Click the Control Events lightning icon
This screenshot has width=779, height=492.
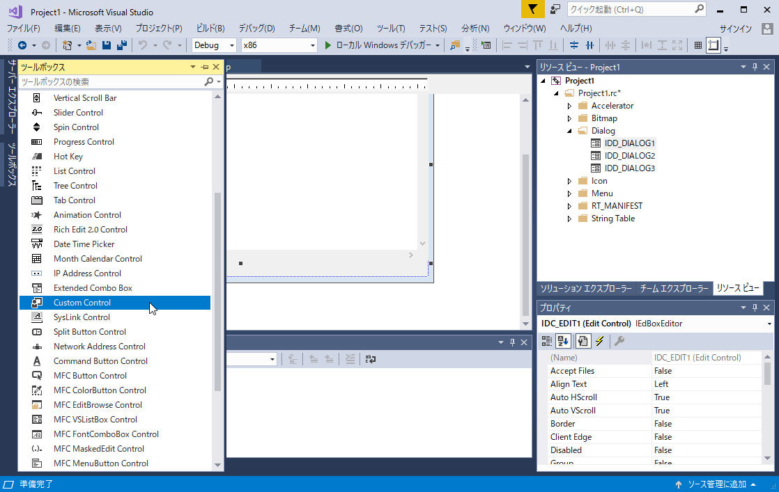[600, 341]
